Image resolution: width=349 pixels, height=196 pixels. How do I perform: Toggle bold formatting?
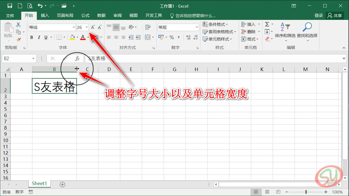coord(32,37)
